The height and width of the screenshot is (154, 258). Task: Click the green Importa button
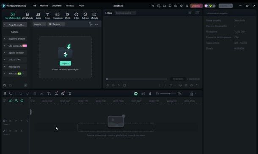tap(65, 63)
